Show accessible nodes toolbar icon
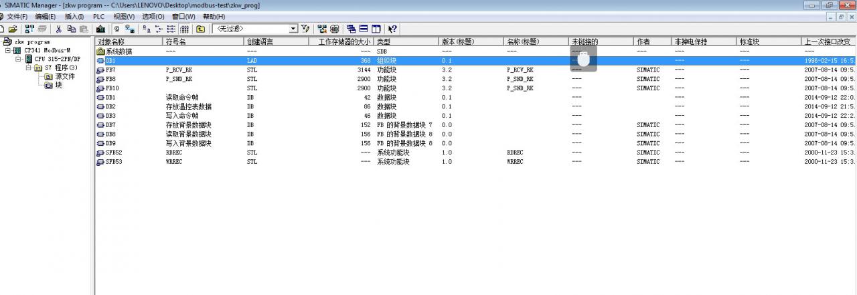This screenshot has width=857, height=295. coord(29,29)
